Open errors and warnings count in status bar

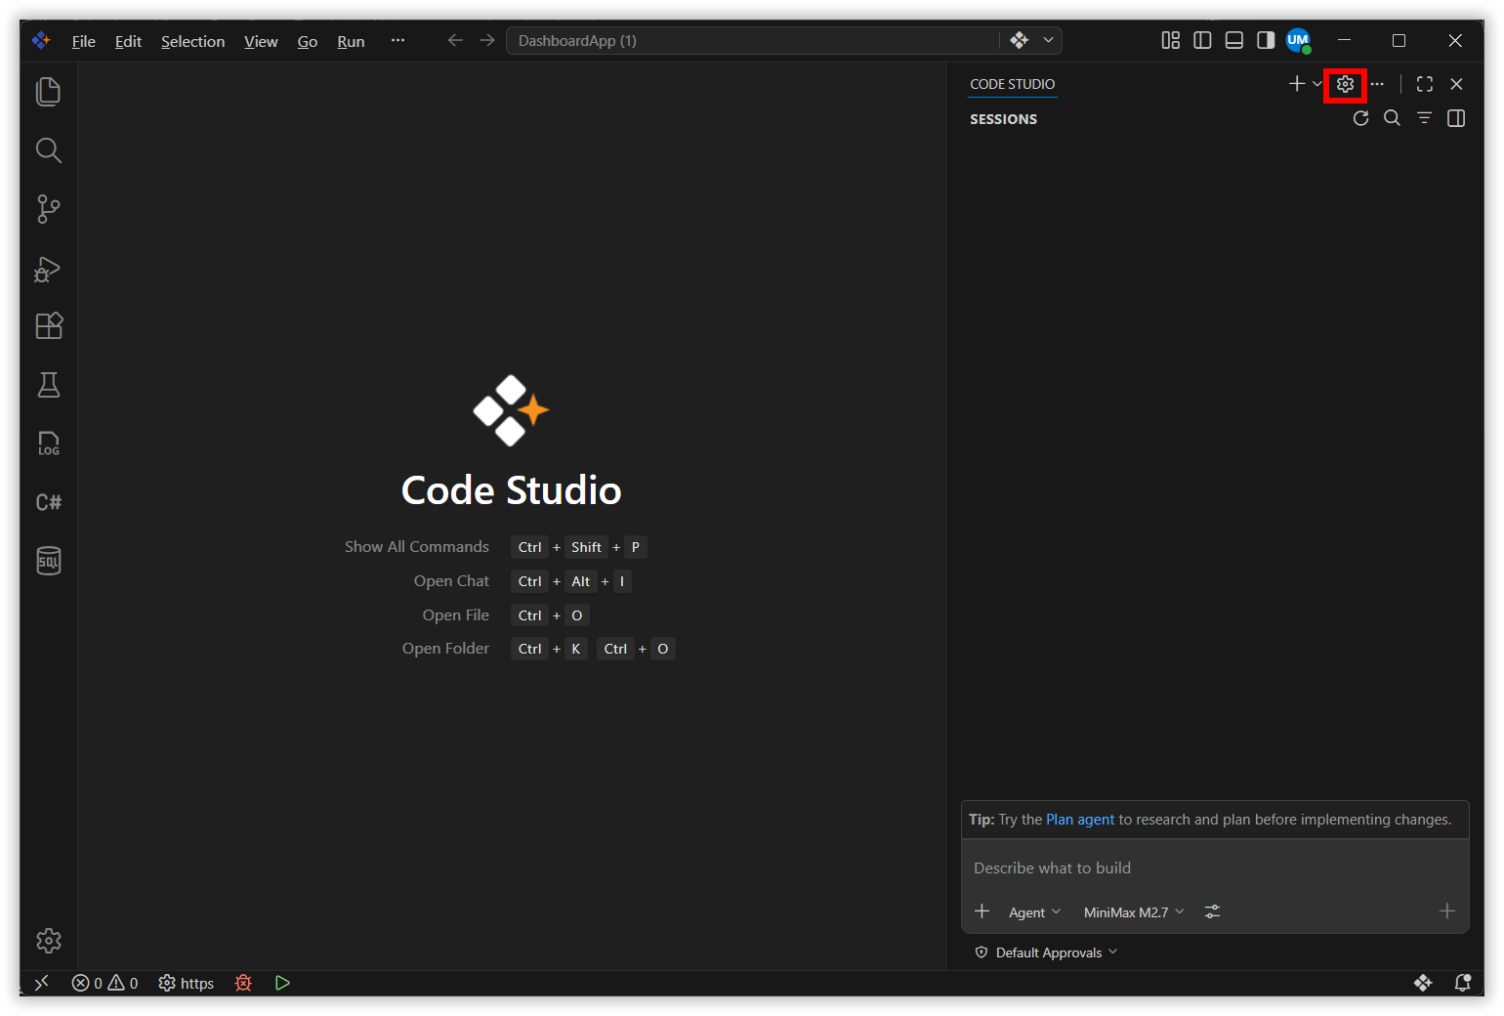(104, 983)
